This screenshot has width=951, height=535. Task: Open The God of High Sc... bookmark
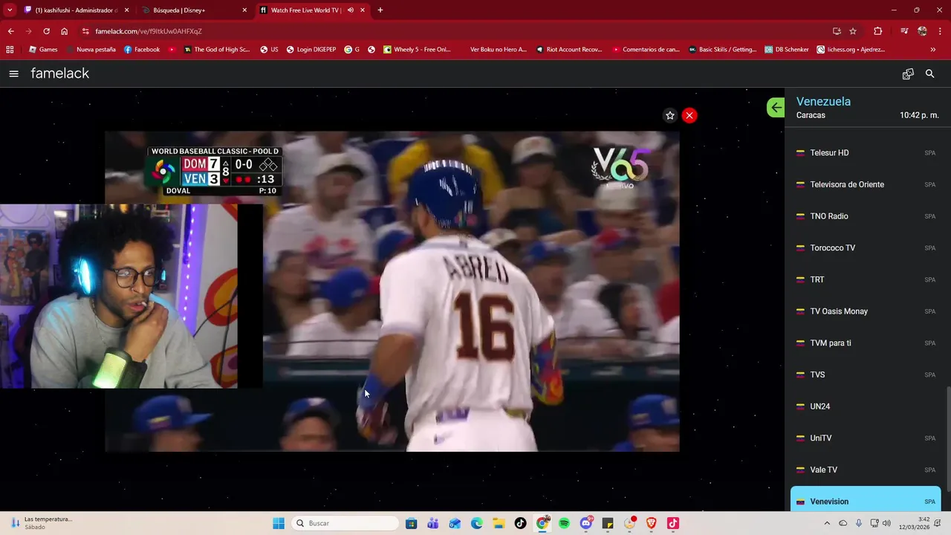[217, 50]
